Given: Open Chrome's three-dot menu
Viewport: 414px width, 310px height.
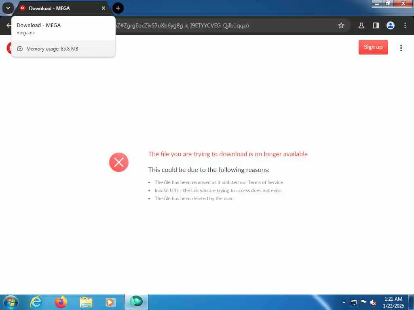Looking at the screenshot, I should pyautogui.click(x=405, y=25).
